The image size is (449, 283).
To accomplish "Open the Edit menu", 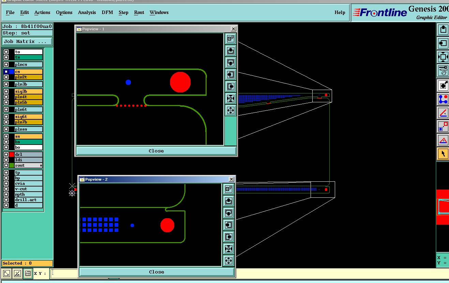I will pos(25,12).
